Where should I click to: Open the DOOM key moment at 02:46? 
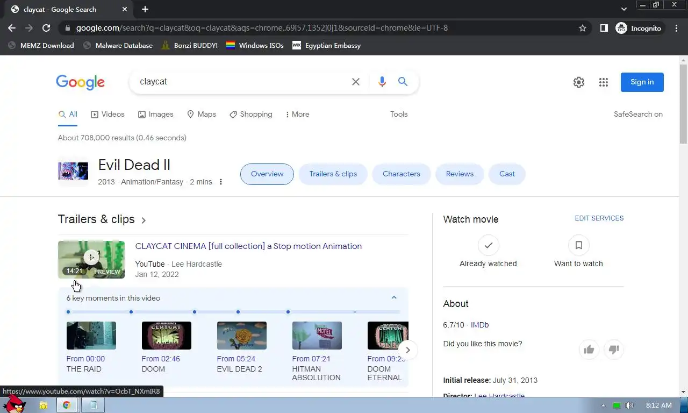167,336
